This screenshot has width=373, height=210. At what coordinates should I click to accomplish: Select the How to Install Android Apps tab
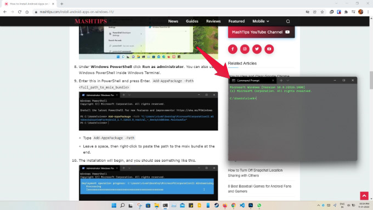click(30, 4)
